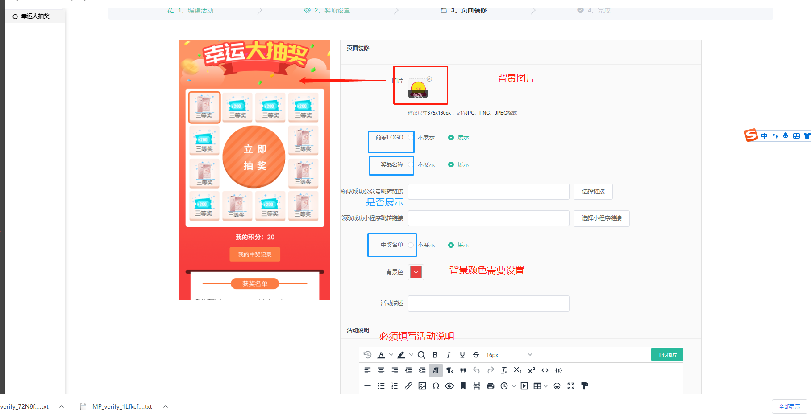Center align text in the editor
The width and height of the screenshot is (811, 414).
pos(381,370)
